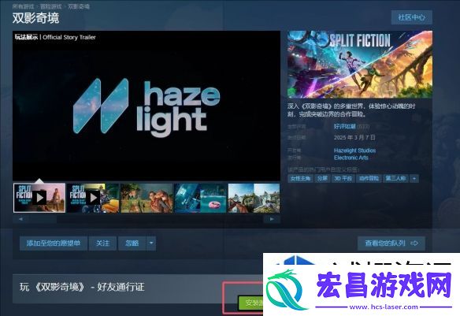Go to 冒险游戏 in the breadcrumb

(50, 6)
